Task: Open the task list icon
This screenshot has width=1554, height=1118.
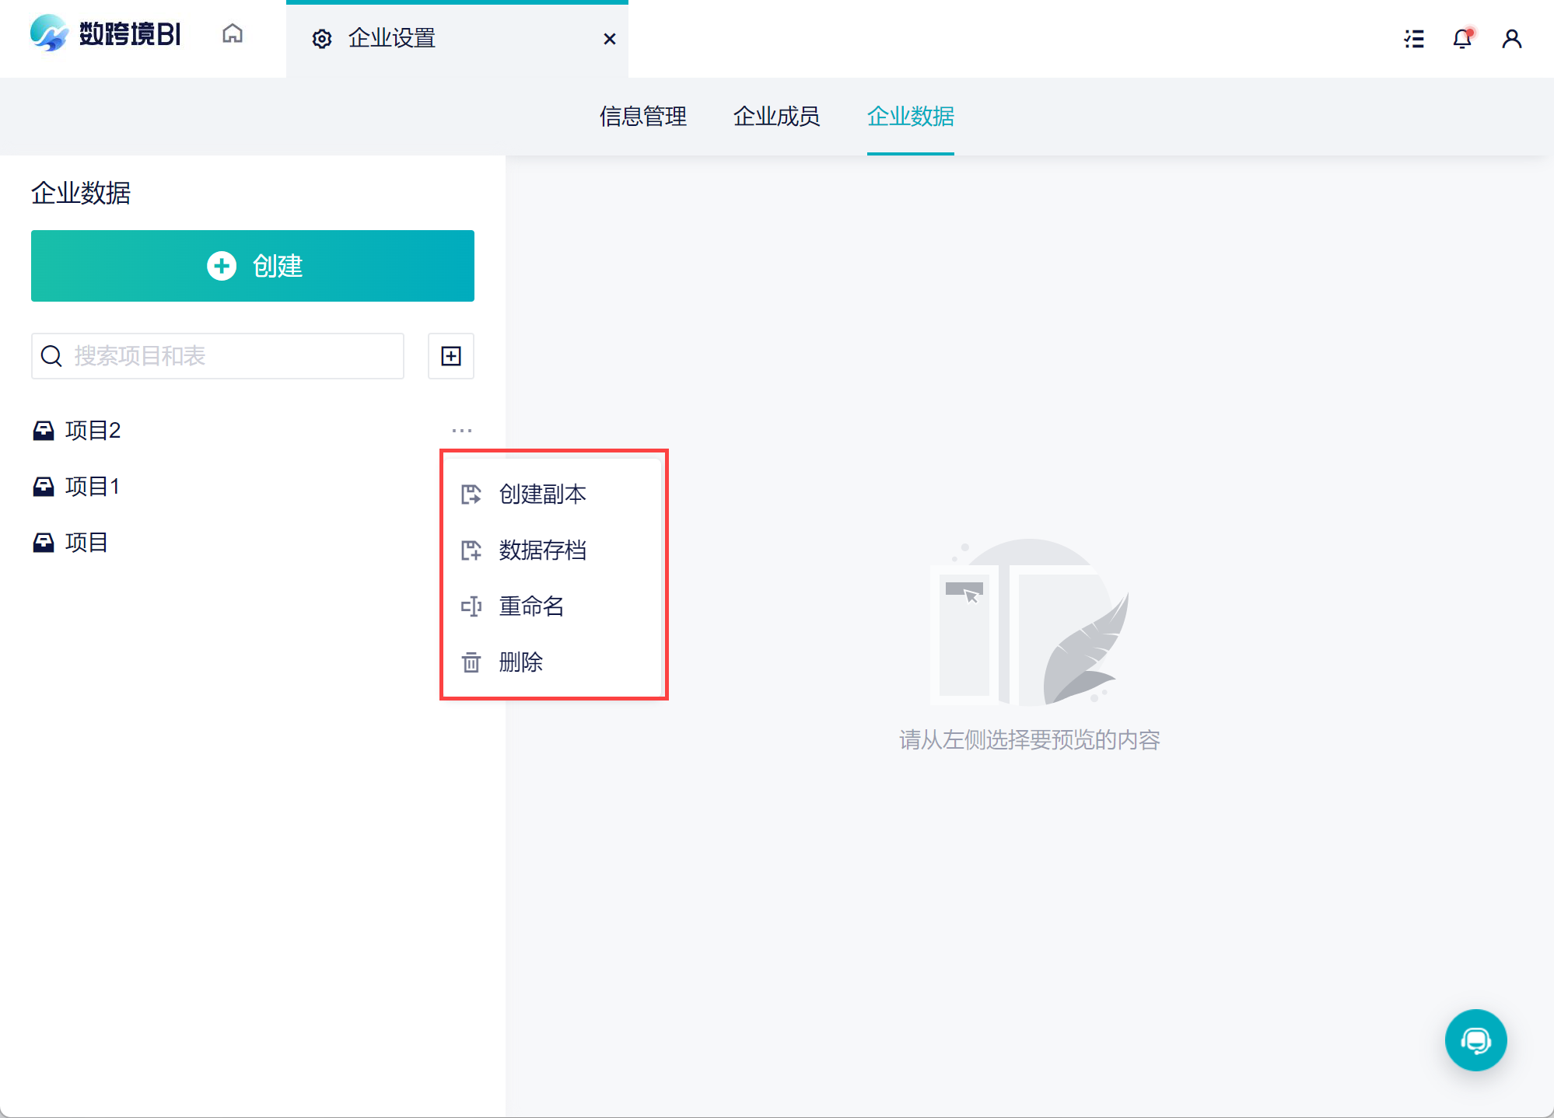Action: pyautogui.click(x=1414, y=38)
